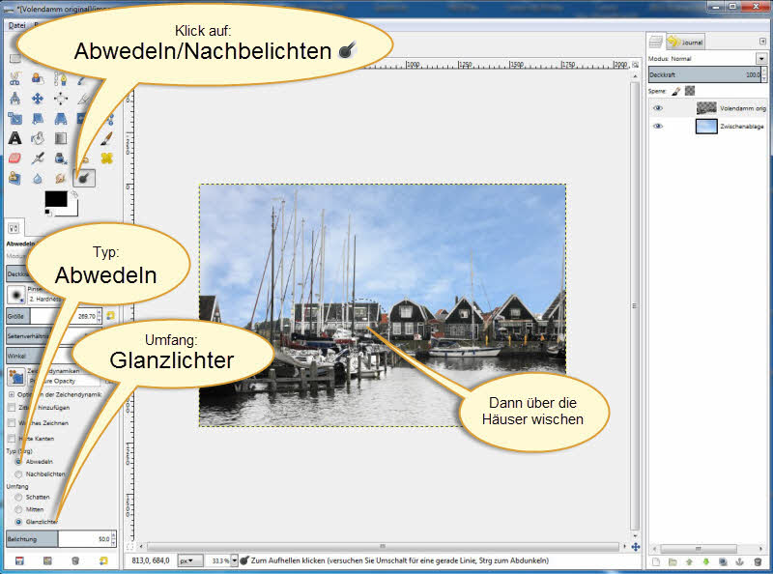Click swap foreground and background colors arrow

tap(74, 195)
